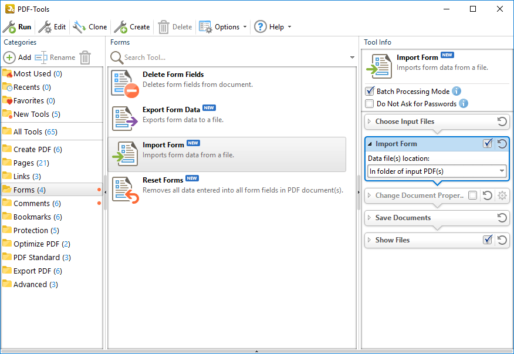Open the Links category

click(x=52, y=176)
